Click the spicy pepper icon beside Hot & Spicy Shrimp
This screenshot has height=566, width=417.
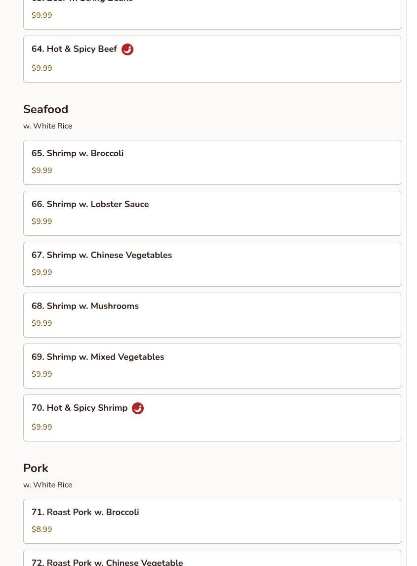138,408
